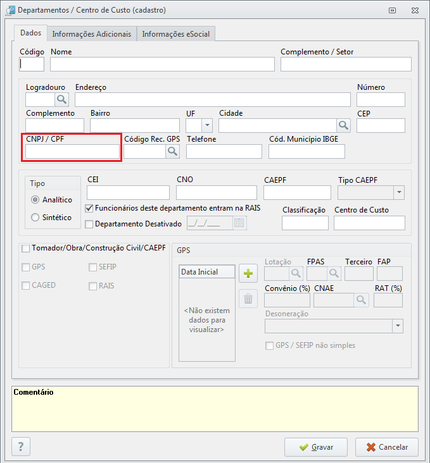
Task: Focus the Classificação field
Action: coord(305,223)
